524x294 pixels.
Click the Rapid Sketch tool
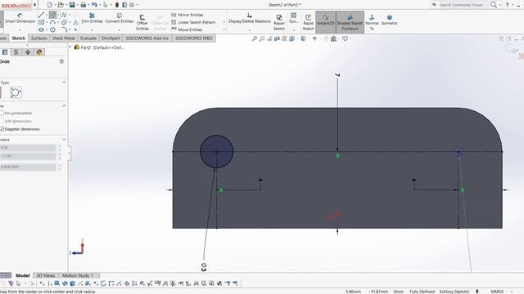click(308, 22)
